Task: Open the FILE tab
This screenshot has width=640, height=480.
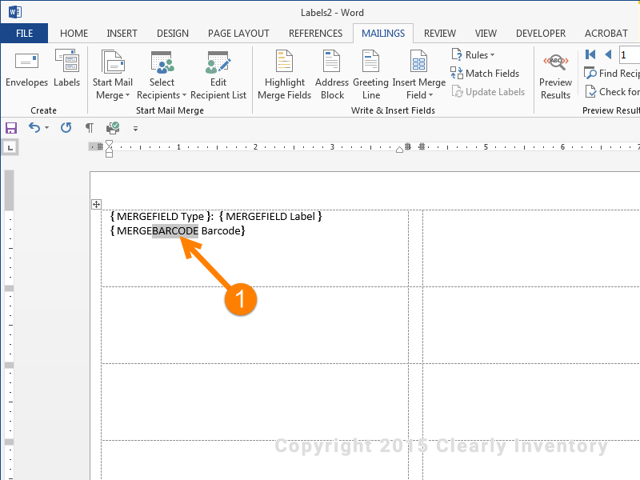Action: pos(24,33)
